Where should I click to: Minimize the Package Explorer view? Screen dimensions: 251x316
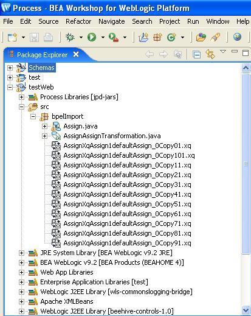[x=235, y=51]
